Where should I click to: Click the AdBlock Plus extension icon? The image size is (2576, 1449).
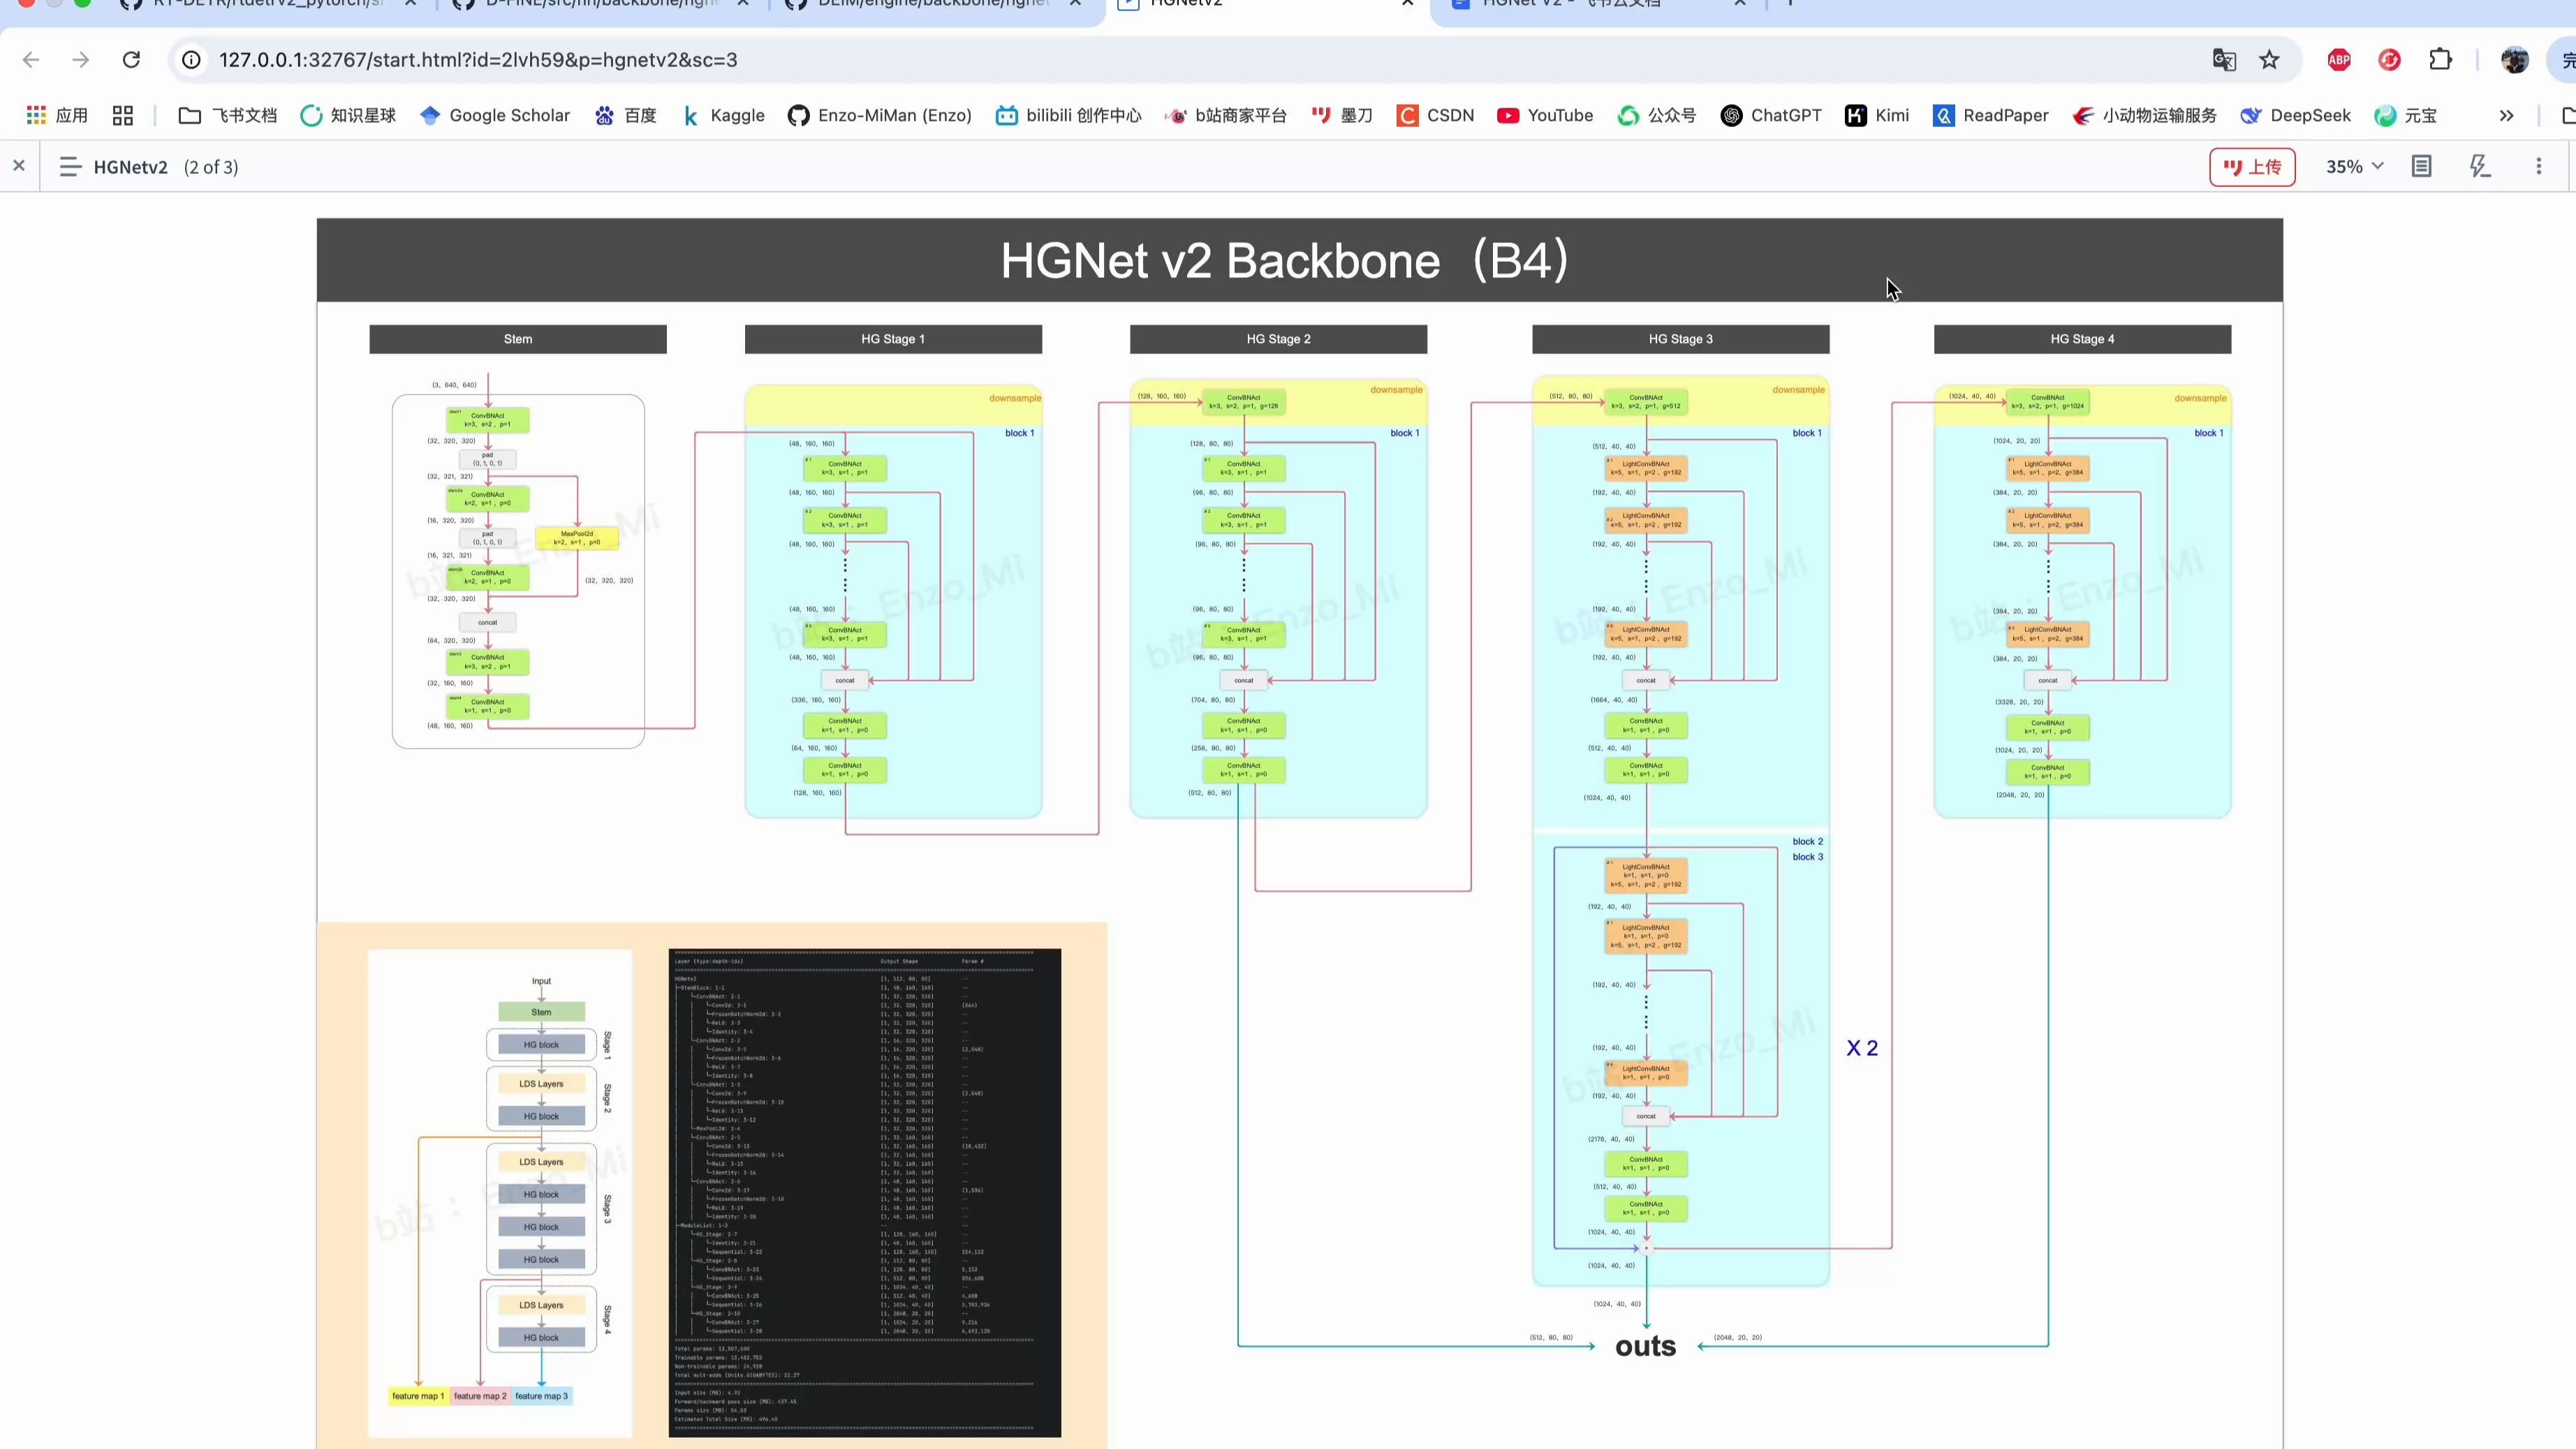click(x=2338, y=60)
